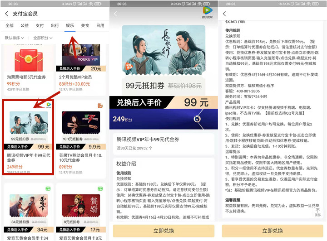
Task: Tap back arrow on Tencent Video coupon page
Action: (x=115, y=14)
